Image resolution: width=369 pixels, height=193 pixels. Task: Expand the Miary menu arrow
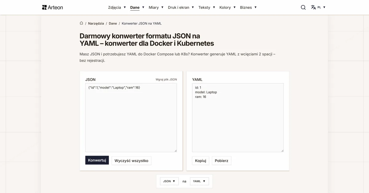tap(162, 7)
